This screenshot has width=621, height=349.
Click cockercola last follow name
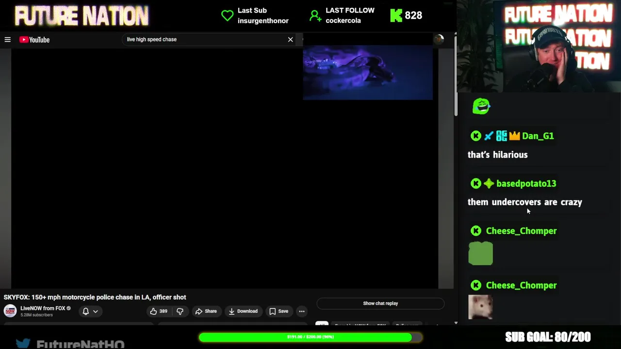click(343, 21)
